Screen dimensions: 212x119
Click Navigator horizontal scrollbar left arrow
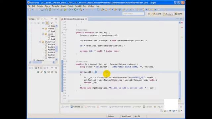(30, 62)
